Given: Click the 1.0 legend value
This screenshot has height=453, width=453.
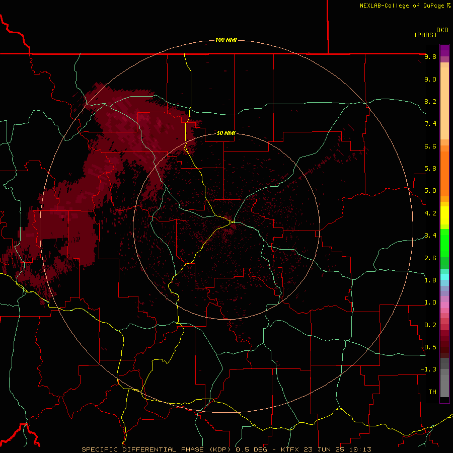Looking at the screenshot, I should pos(430,303).
